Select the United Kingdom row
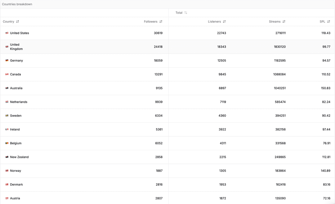Viewport: 335px width, 204px height. (124, 47)
